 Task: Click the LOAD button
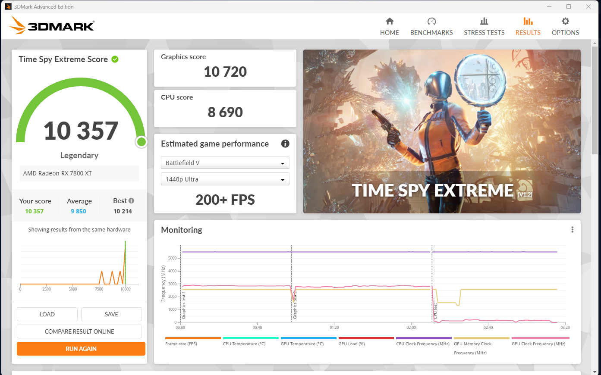click(47, 314)
